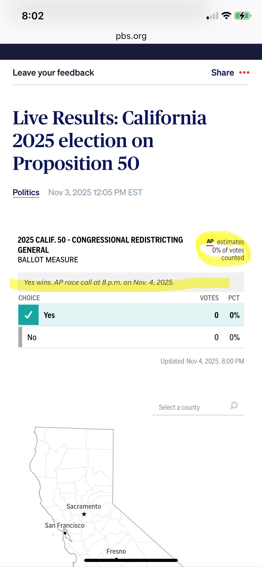Tap the cellular signal bars icon

tap(213, 16)
